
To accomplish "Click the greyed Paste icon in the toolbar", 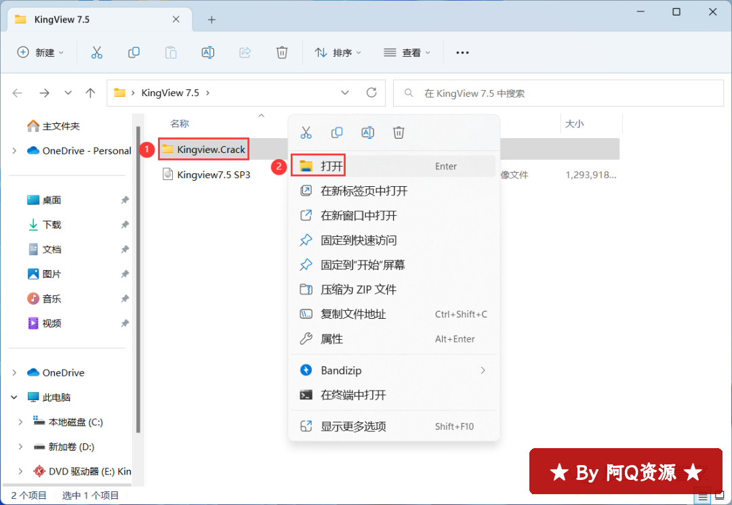I will [171, 53].
